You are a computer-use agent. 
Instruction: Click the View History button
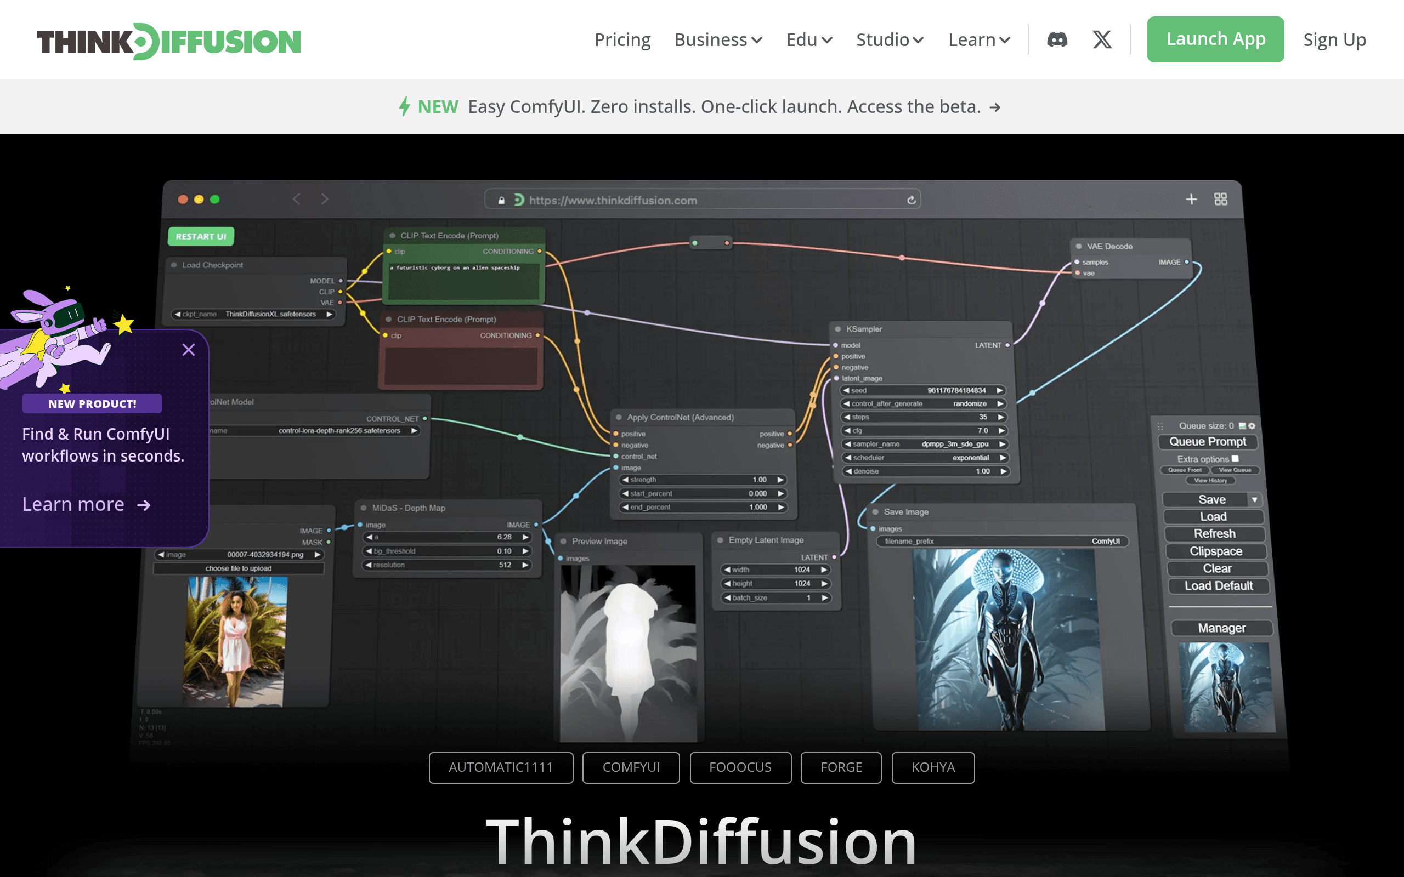[1211, 480]
